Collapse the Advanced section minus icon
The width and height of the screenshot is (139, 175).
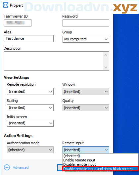click(x=7, y=167)
